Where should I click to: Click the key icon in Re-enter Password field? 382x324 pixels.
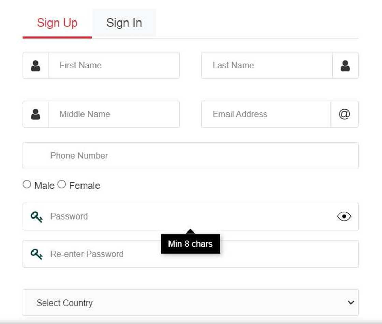click(x=36, y=254)
